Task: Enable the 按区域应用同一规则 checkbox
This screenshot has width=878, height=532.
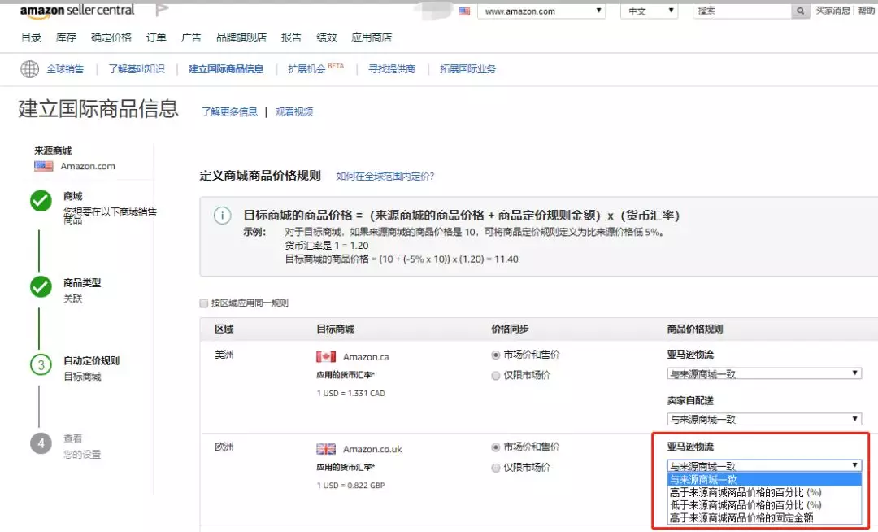Action: (x=202, y=303)
